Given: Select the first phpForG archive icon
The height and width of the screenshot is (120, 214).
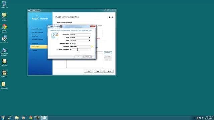Looking at the screenshot, I should coord(4,62).
